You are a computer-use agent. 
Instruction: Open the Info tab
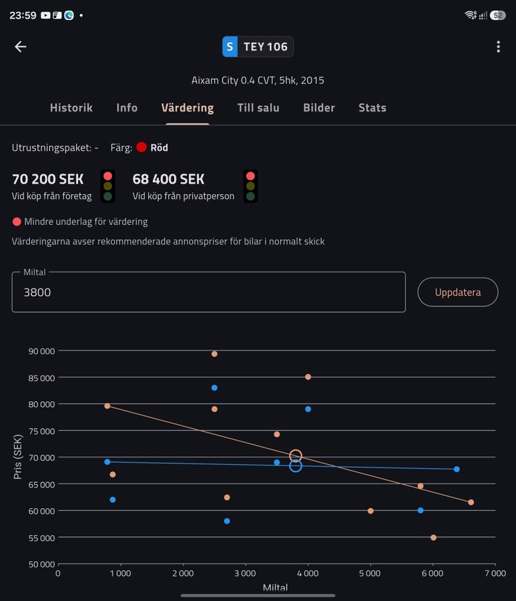tap(127, 108)
